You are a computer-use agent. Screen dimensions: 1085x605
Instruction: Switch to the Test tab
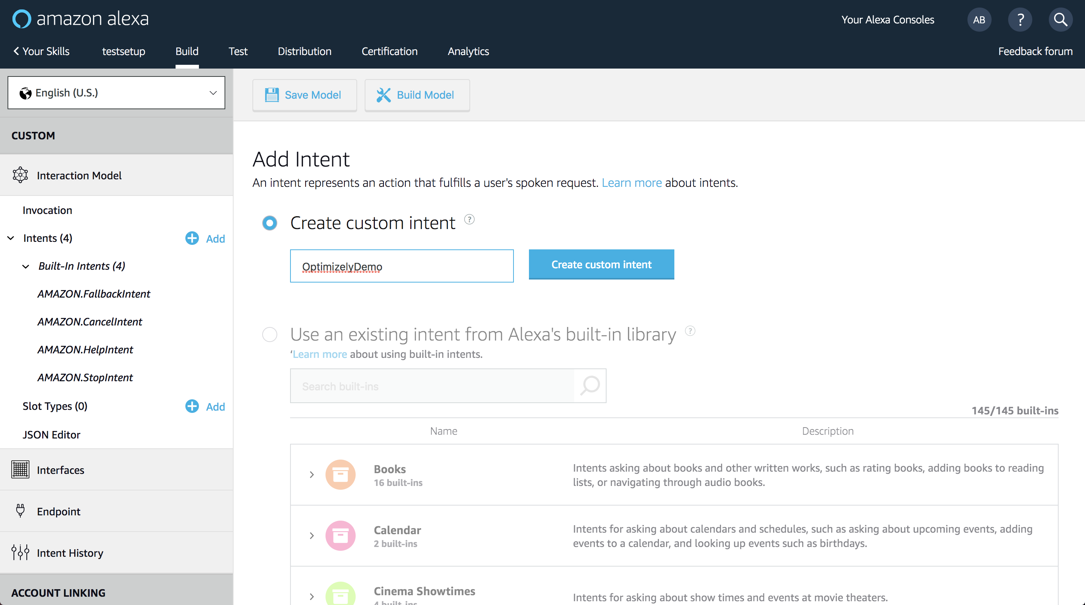point(238,51)
